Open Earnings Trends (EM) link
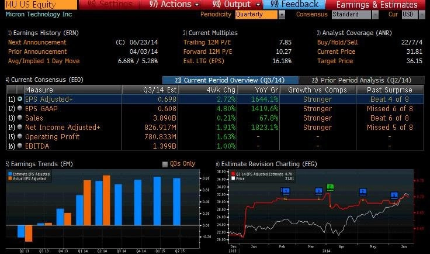Viewport: 430px width, 254px height. pos(39,164)
